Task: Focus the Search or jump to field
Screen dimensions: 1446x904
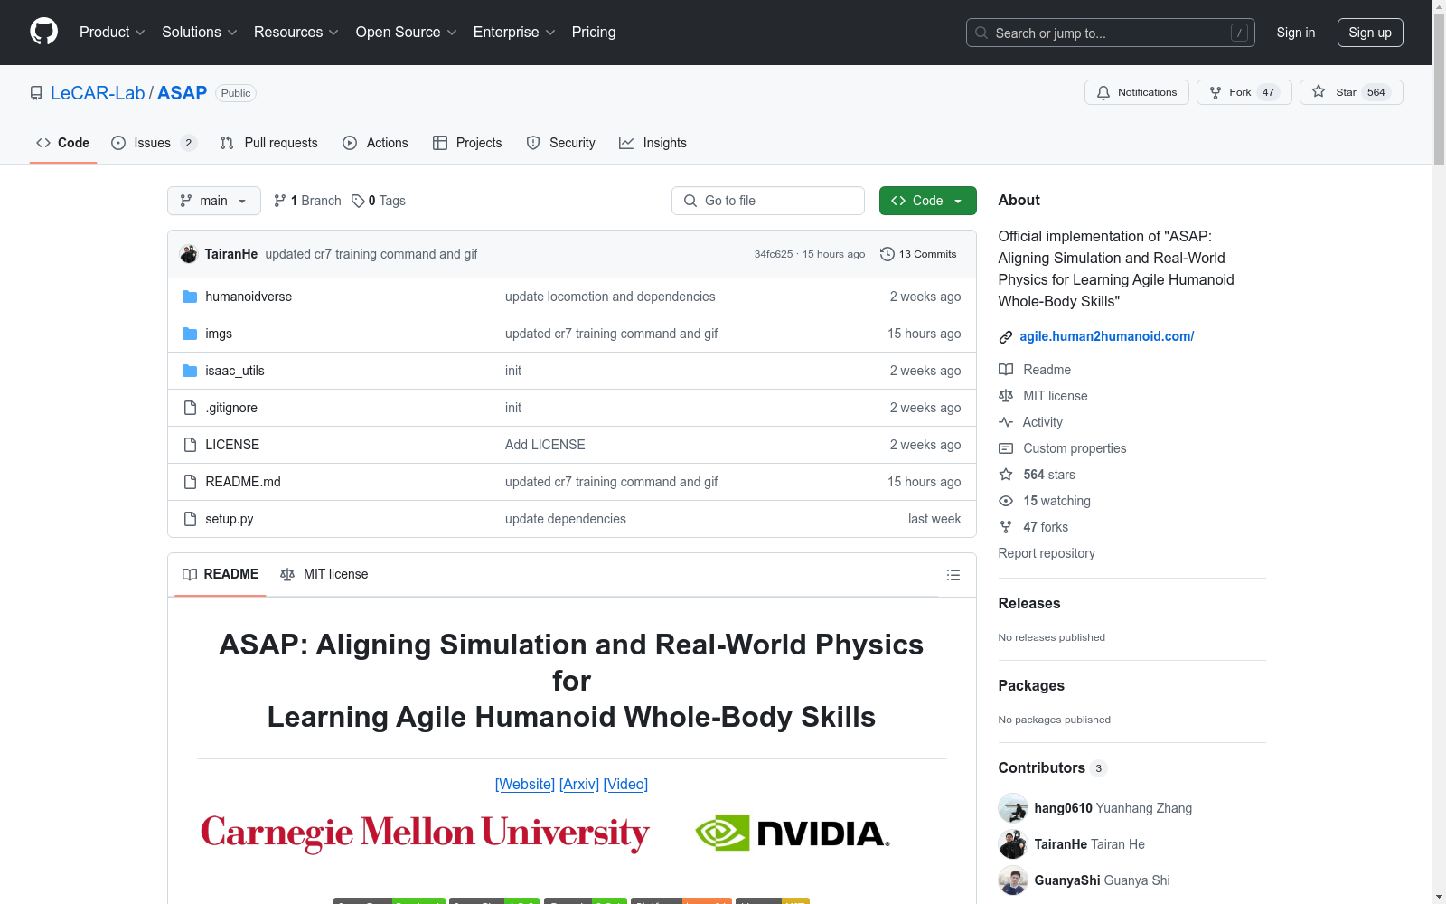Action: pos(1110,33)
